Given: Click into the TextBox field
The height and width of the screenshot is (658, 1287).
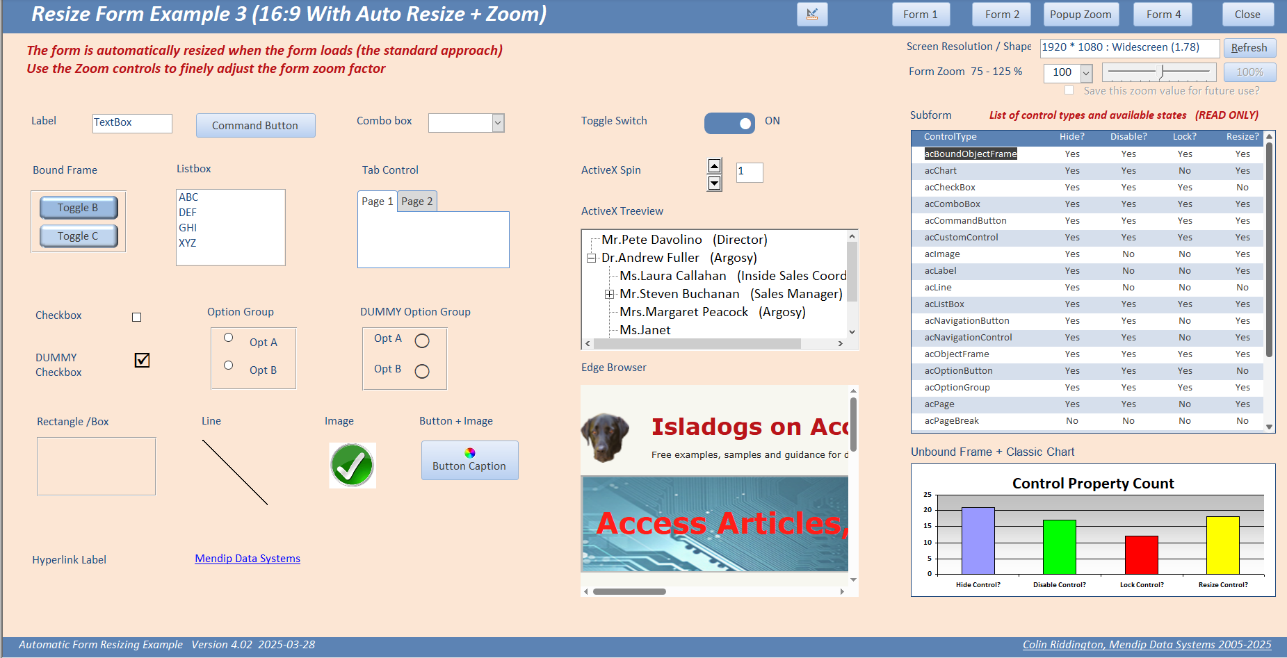Looking at the screenshot, I should (132, 123).
